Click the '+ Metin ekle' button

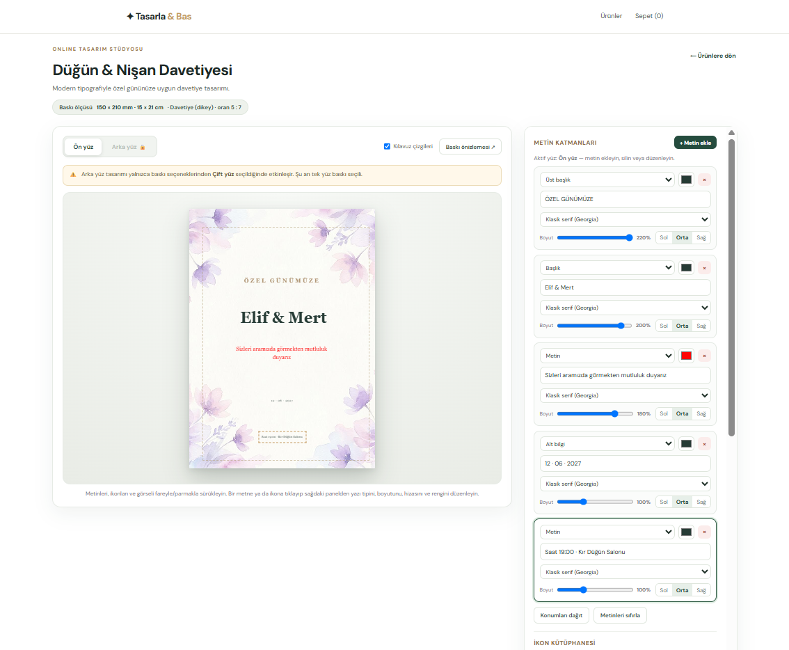pyautogui.click(x=695, y=143)
